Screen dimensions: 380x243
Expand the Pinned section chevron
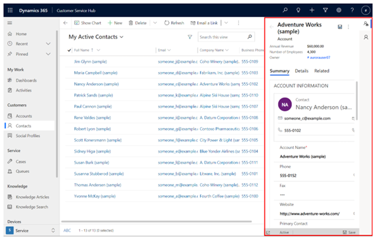tap(48, 54)
